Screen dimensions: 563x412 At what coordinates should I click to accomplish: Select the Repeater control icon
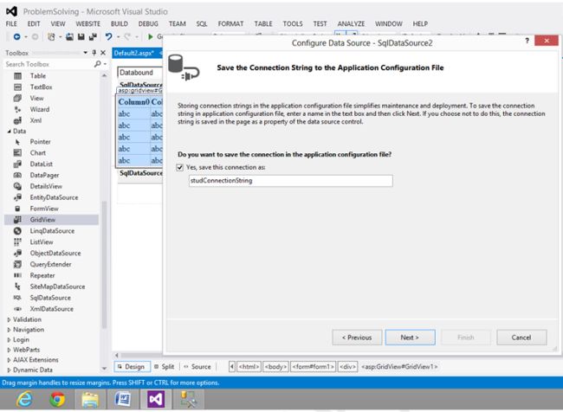pos(17,275)
